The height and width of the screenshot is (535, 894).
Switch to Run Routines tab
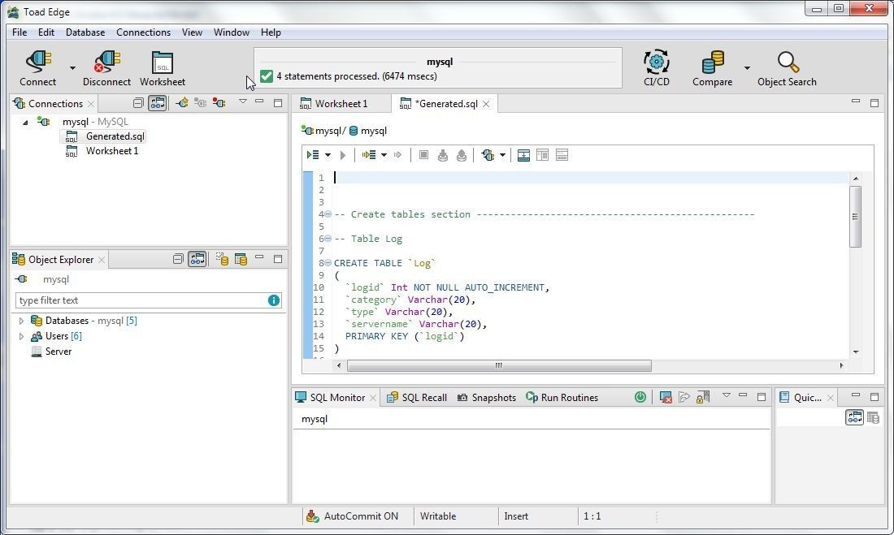562,398
